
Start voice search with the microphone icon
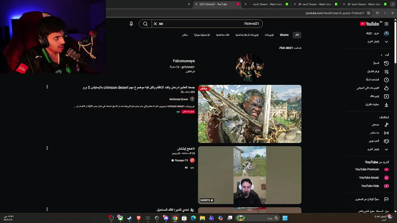(x=131, y=24)
